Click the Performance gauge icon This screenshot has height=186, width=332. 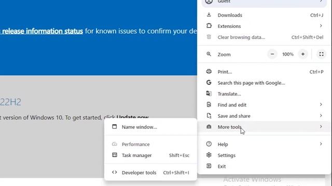(114, 144)
